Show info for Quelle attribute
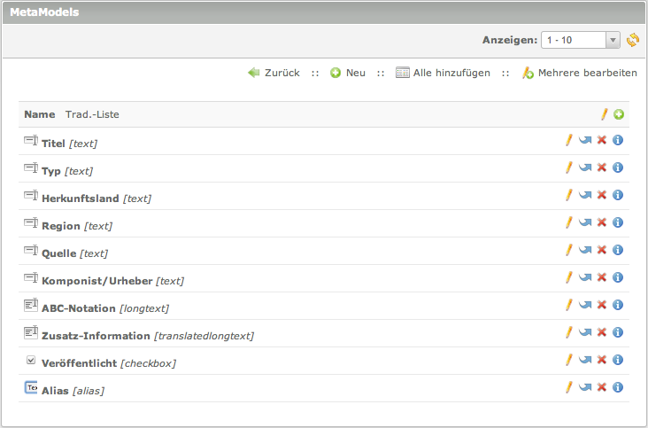The width and height of the screenshot is (648, 428). (x=618, y=250)
